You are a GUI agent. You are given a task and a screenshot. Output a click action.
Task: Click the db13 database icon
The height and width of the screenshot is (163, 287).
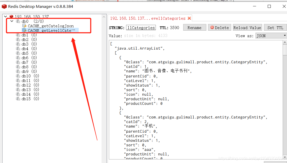[x=18, y=90]
